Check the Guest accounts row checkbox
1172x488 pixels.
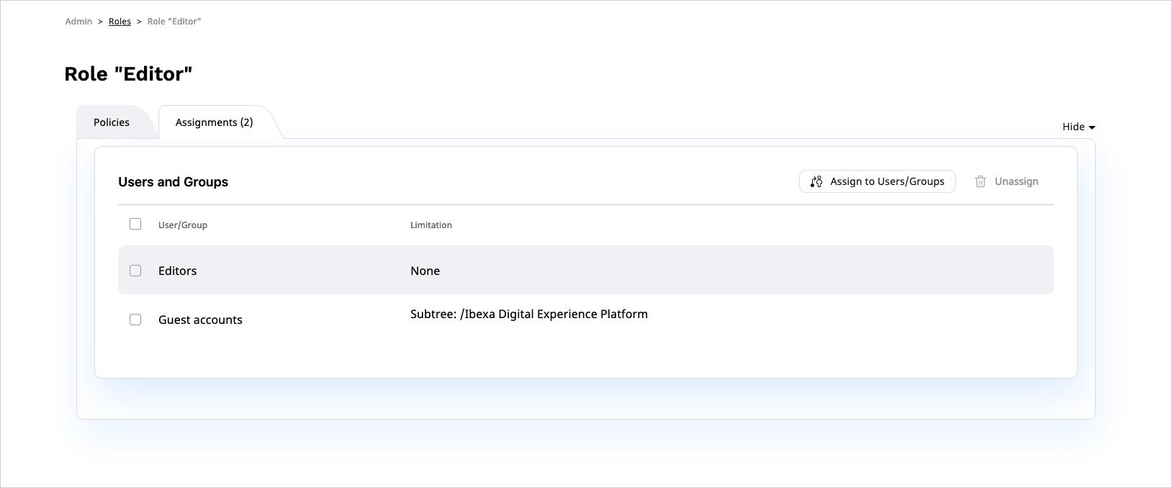point(135,320)
